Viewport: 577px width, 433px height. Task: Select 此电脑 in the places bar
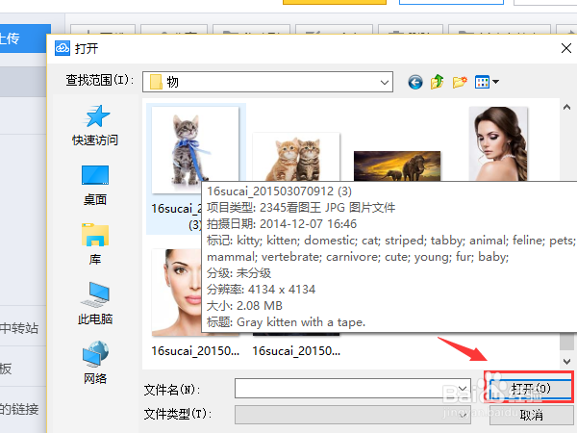[95, 304]
